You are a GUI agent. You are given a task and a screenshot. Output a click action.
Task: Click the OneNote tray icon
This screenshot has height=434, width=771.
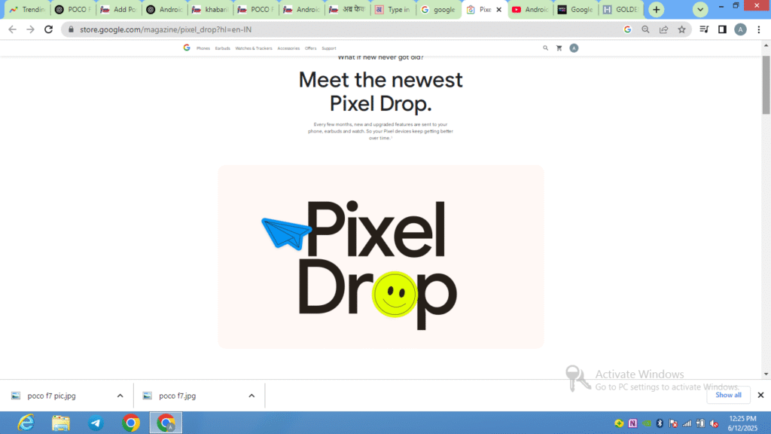tap(632, 423)
